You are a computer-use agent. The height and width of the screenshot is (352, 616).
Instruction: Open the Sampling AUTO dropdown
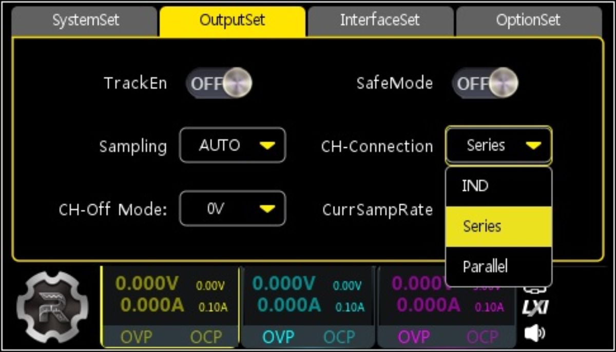232,146
